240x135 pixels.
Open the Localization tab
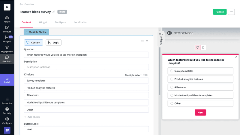pyautogui.click(x=81, y=22)
